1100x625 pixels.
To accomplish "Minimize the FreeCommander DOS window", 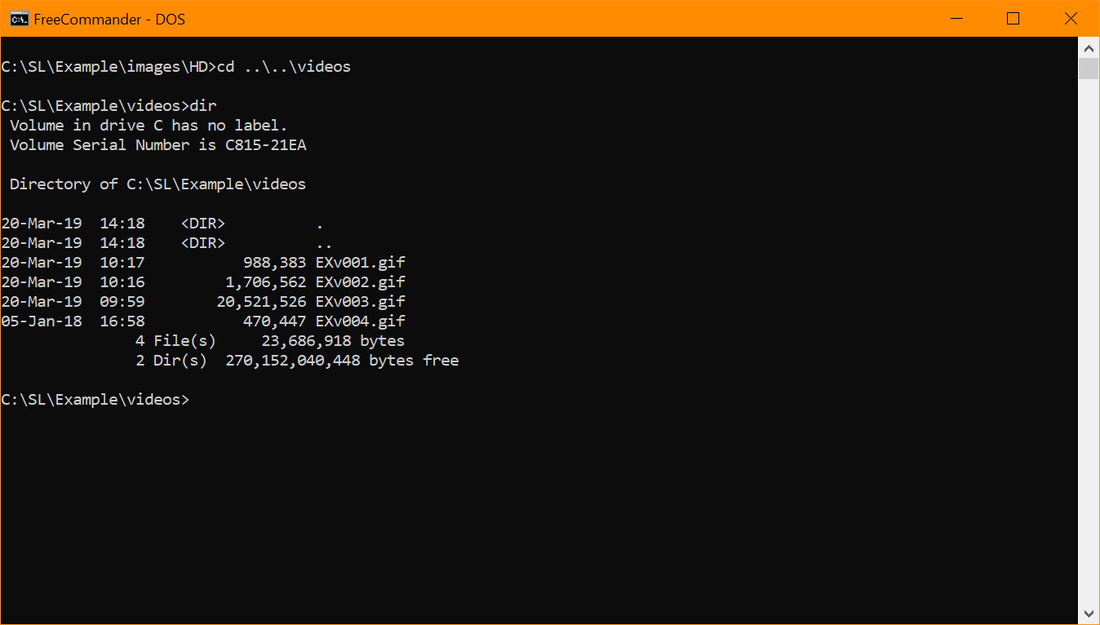I will point(956,19).
